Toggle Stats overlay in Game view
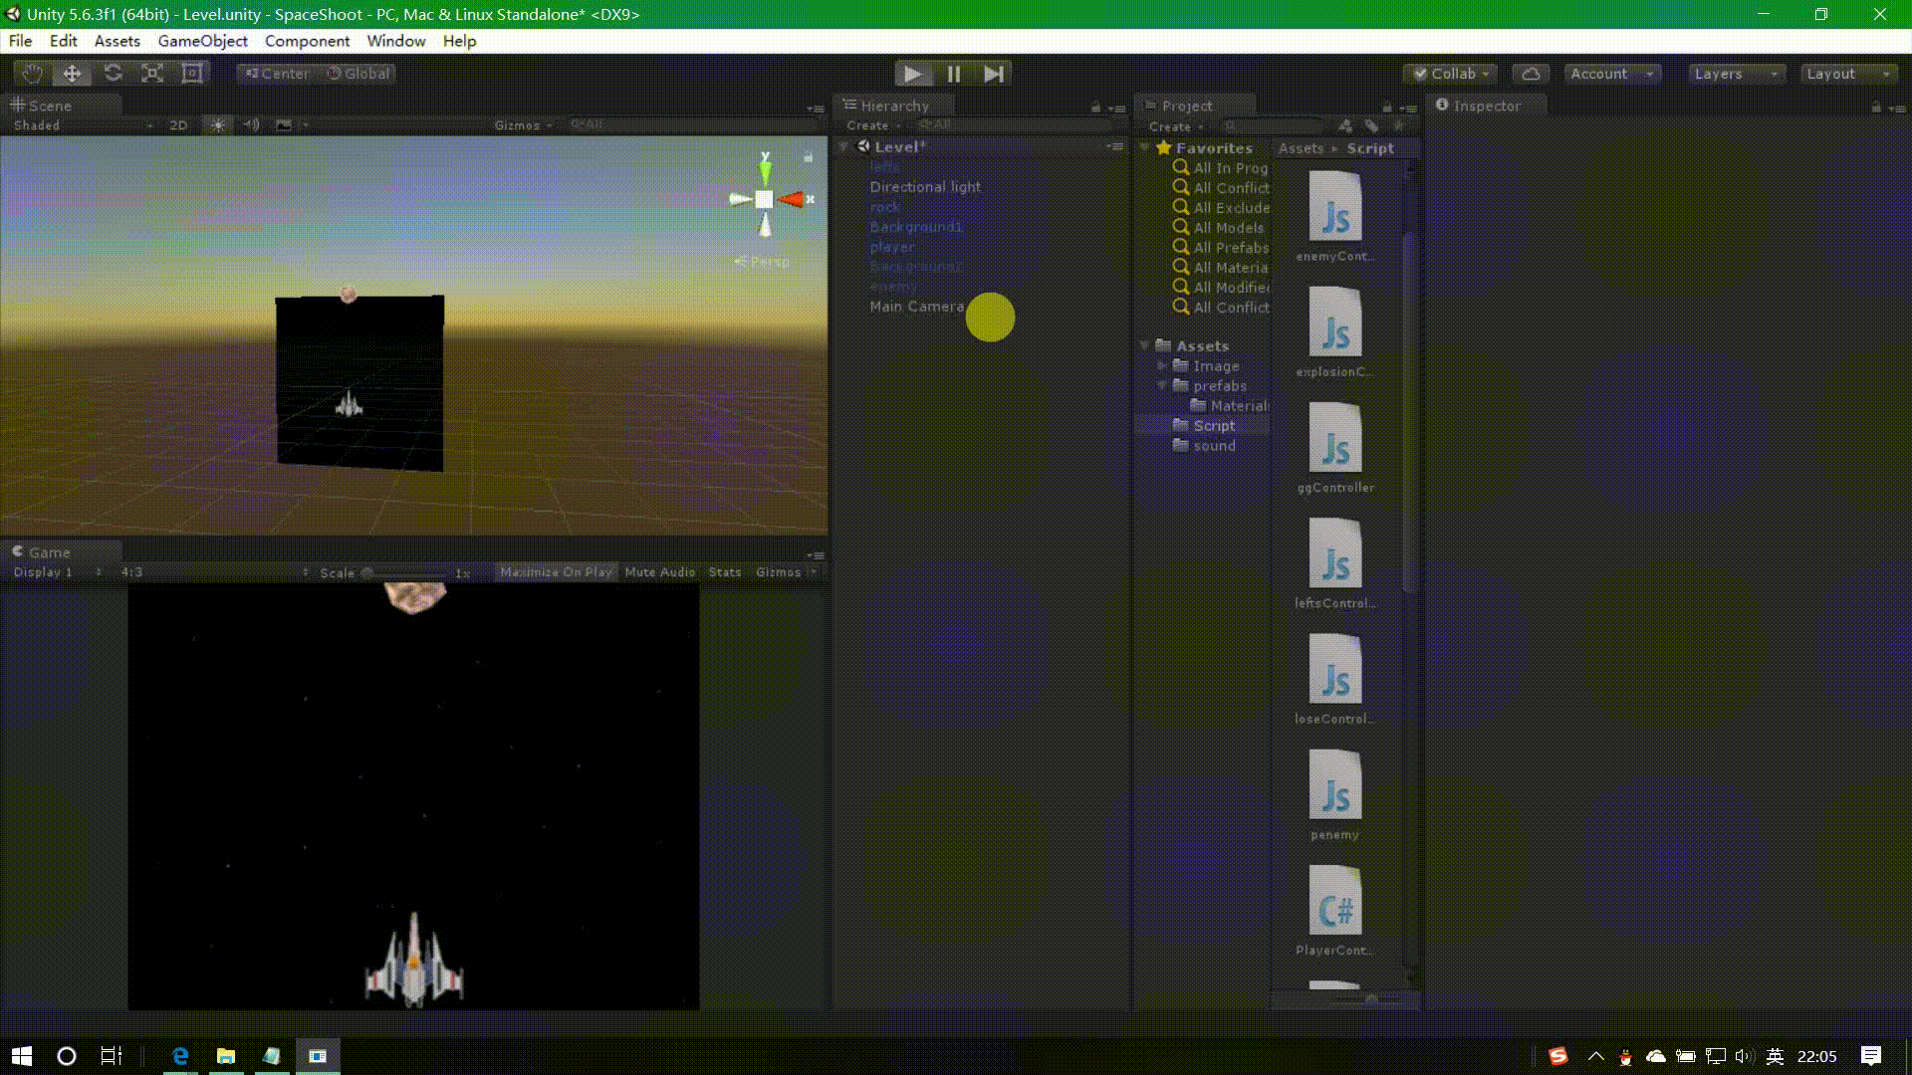Viewport: 1912px width, 1075px height. (x=724, y=571)
